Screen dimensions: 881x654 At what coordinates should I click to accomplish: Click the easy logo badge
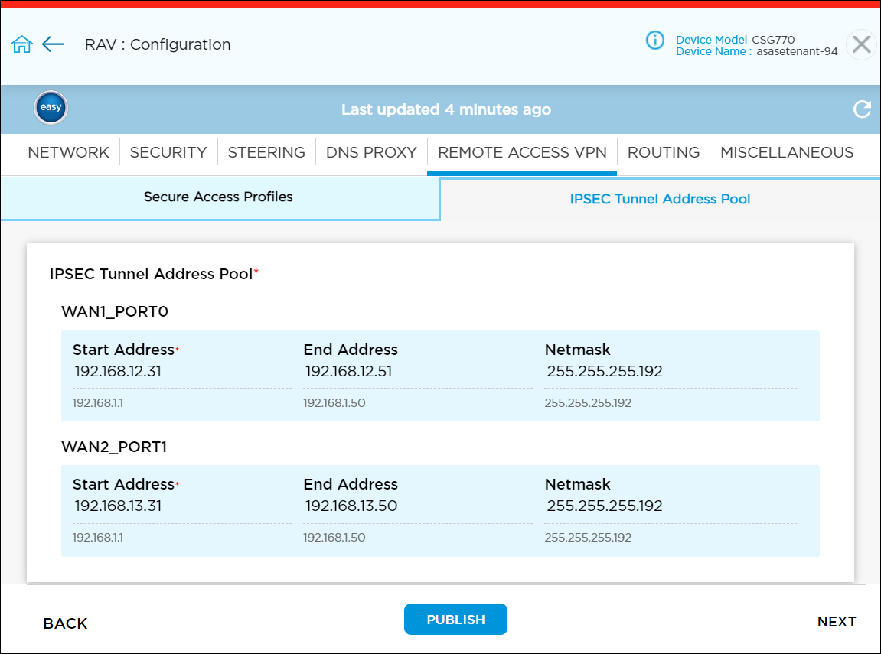50,108
